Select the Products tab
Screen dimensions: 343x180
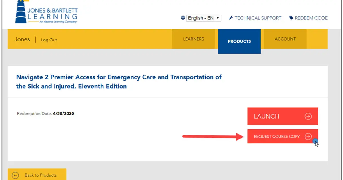(239, 41)
